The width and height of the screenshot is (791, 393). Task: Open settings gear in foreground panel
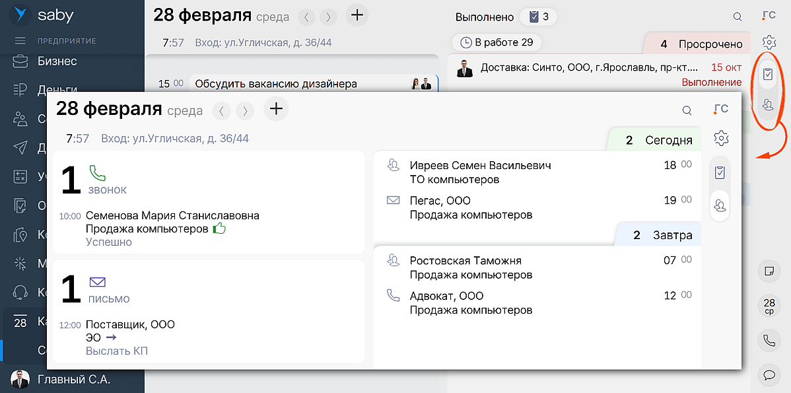click(x=721, y=138)
